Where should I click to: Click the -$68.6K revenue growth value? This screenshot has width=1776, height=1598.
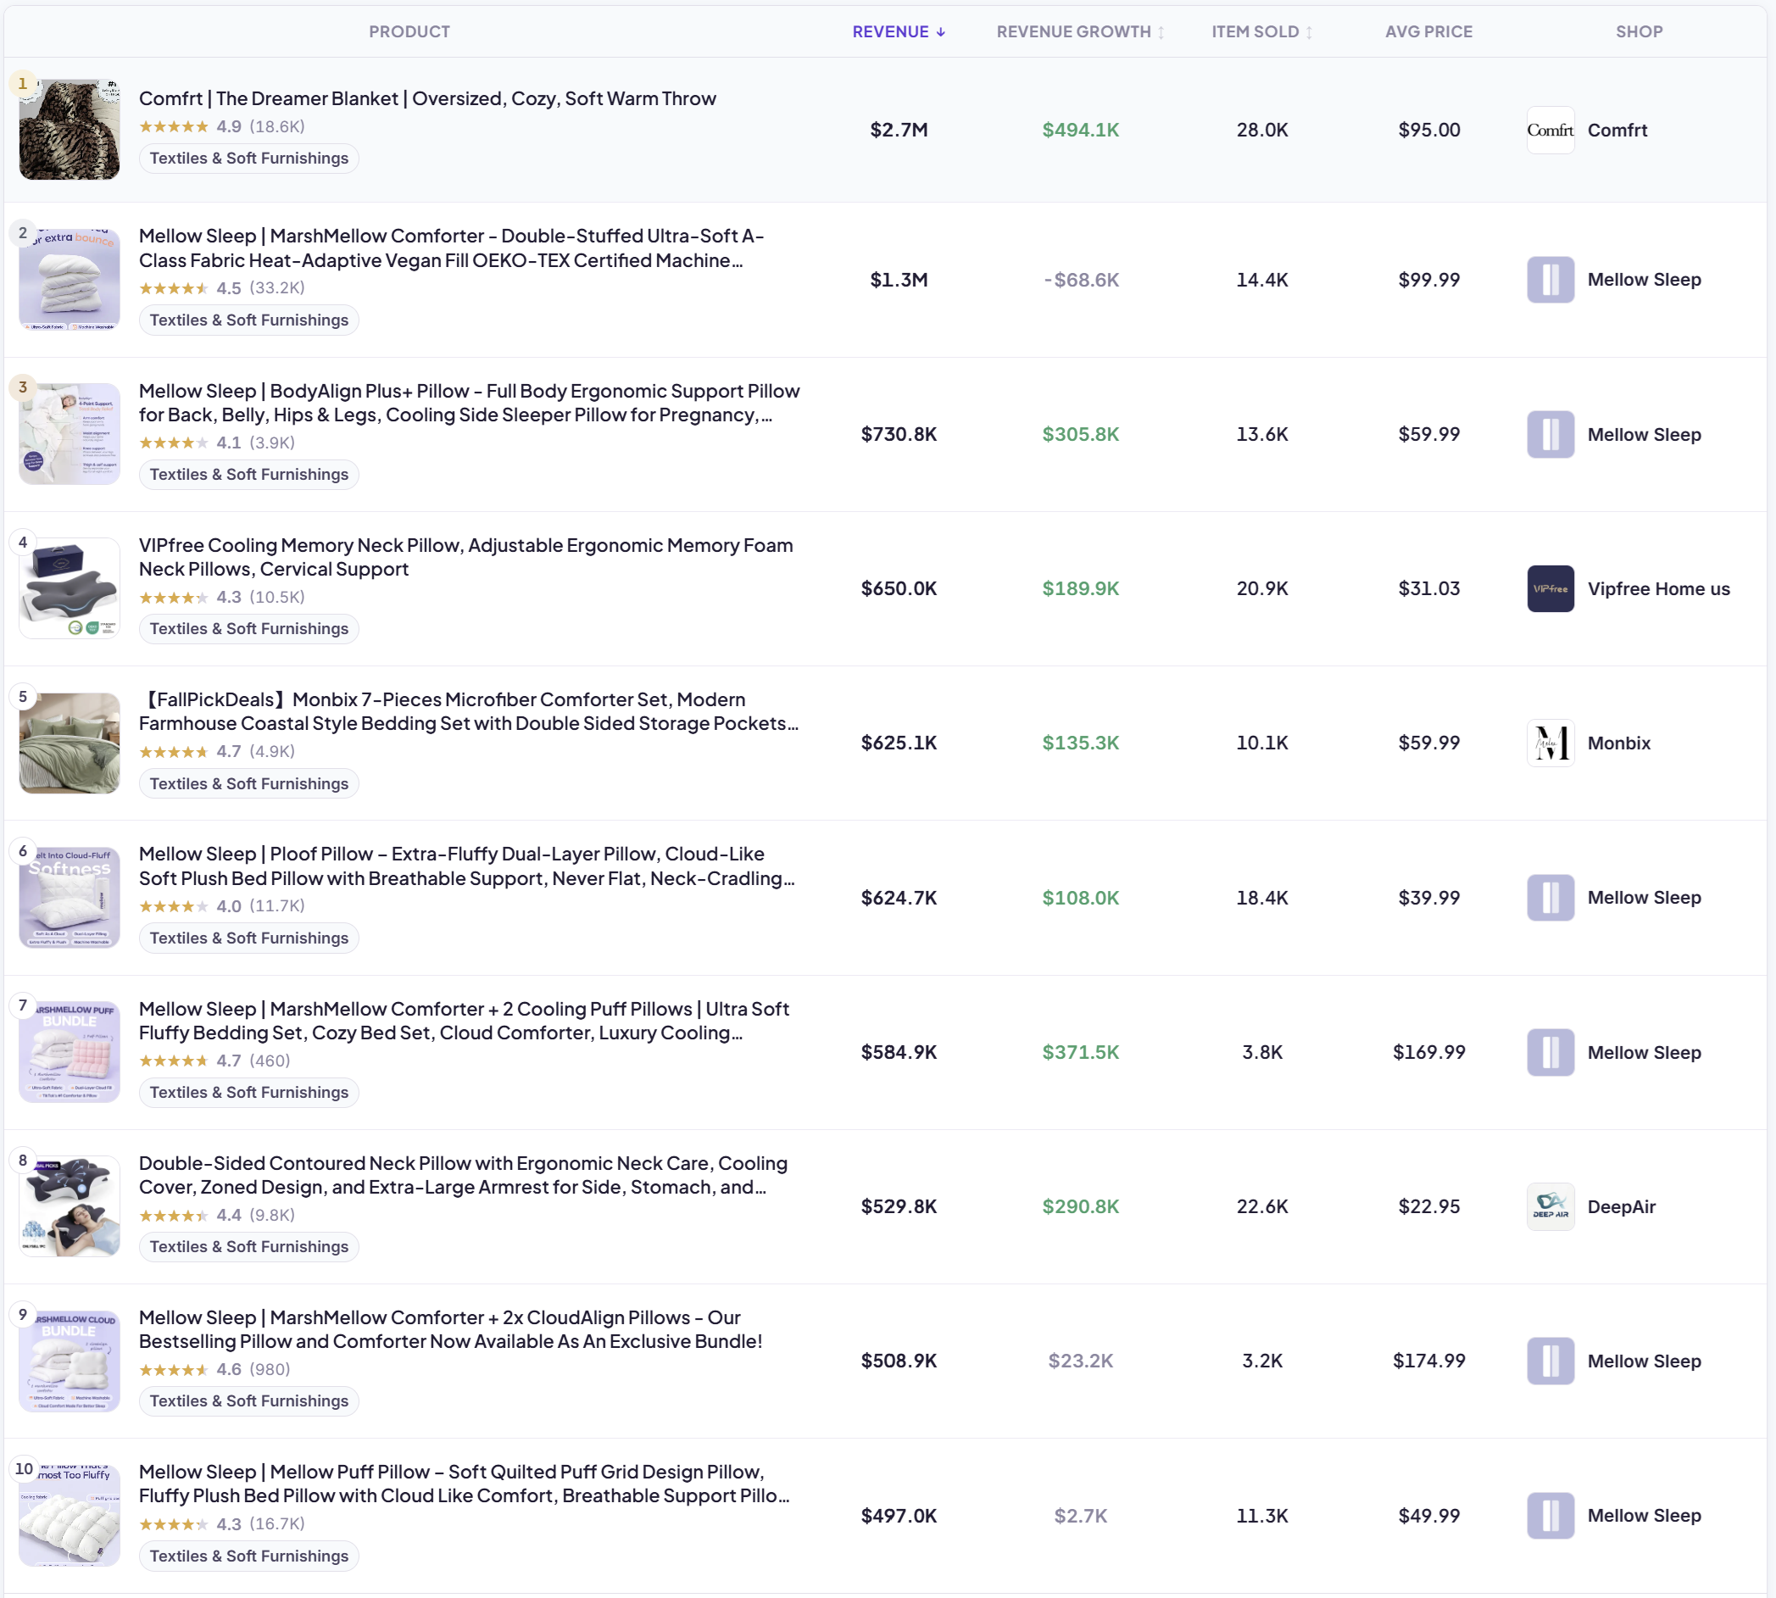[x=1080, y=280]
